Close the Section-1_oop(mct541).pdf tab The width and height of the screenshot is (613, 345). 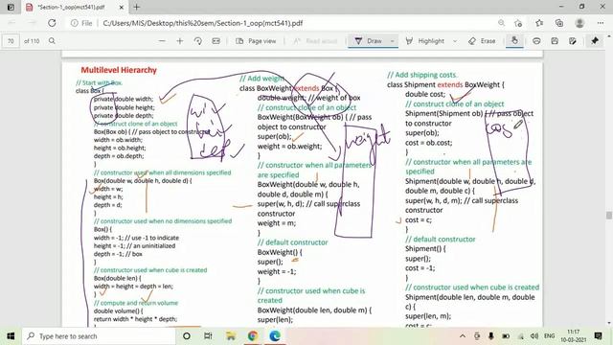122,8
